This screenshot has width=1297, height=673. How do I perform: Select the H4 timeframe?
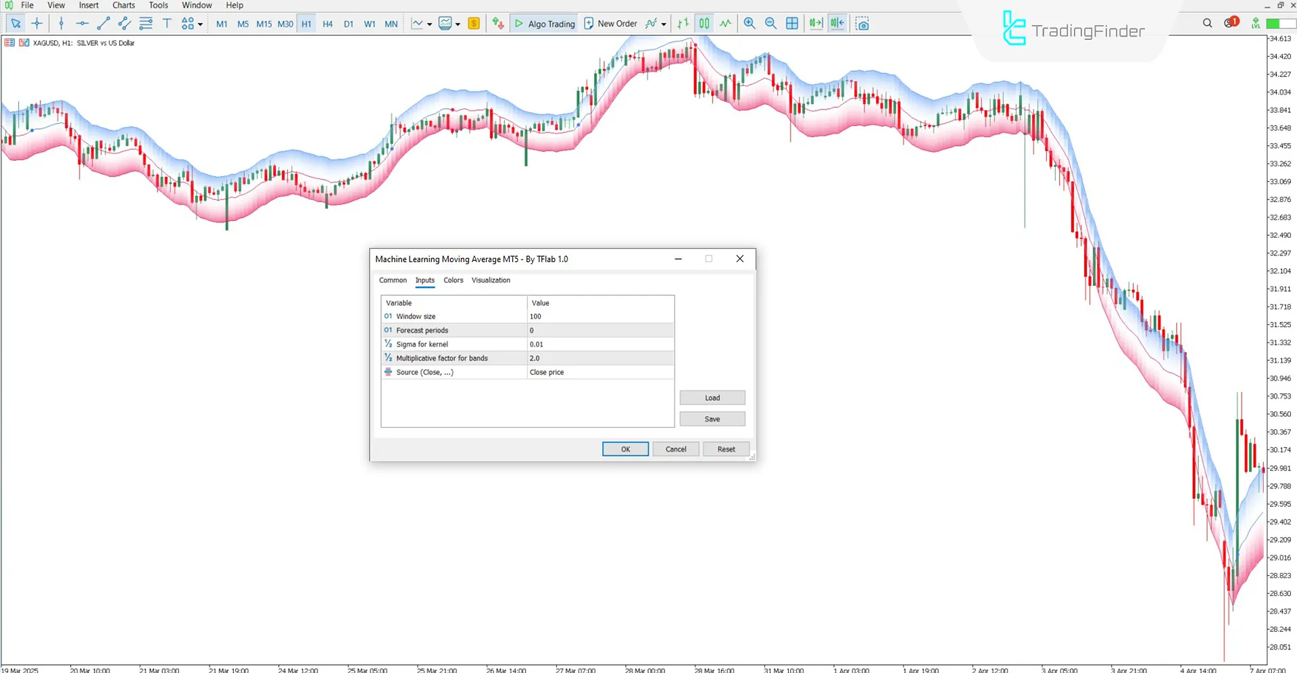click(x=327, y=23)
